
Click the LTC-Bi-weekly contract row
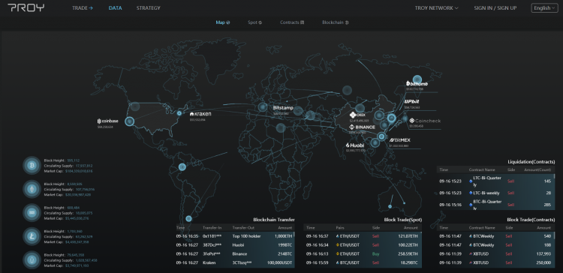pos(495,193)
